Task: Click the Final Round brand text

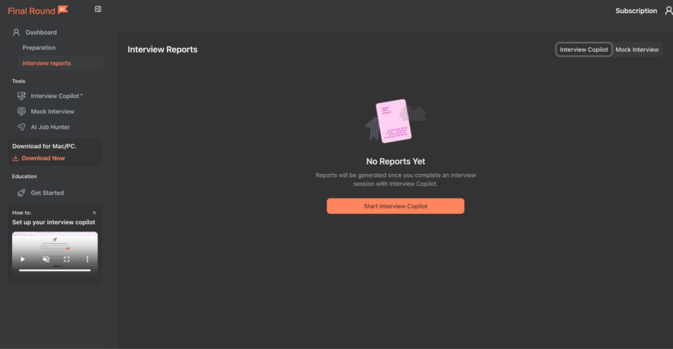Action: tap(32, 11)
